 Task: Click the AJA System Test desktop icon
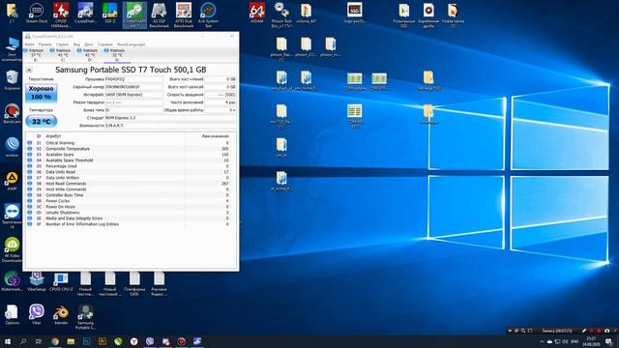coord(208,14)
